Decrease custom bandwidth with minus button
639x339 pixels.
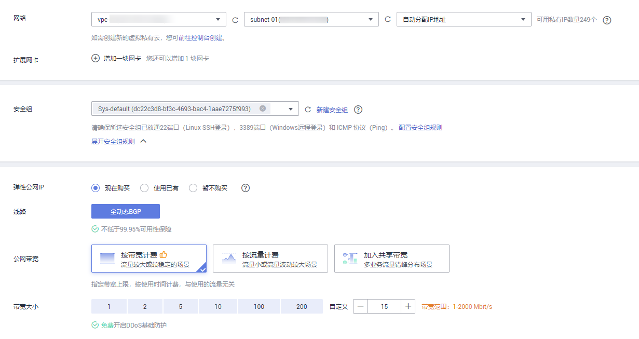360,306
